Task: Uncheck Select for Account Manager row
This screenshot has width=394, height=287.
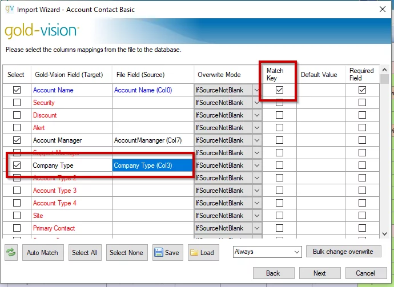Action: coord(17,140)
